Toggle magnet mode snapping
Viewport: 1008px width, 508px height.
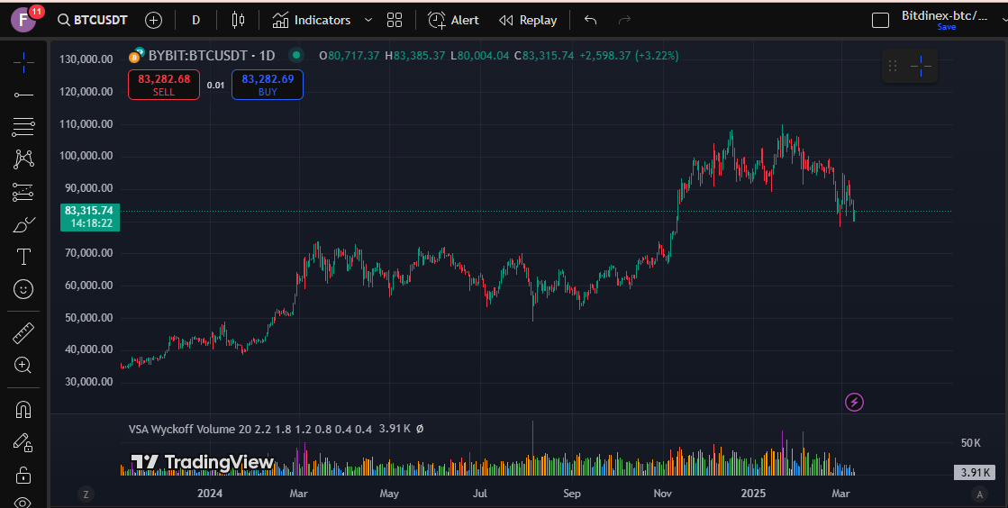23,410
